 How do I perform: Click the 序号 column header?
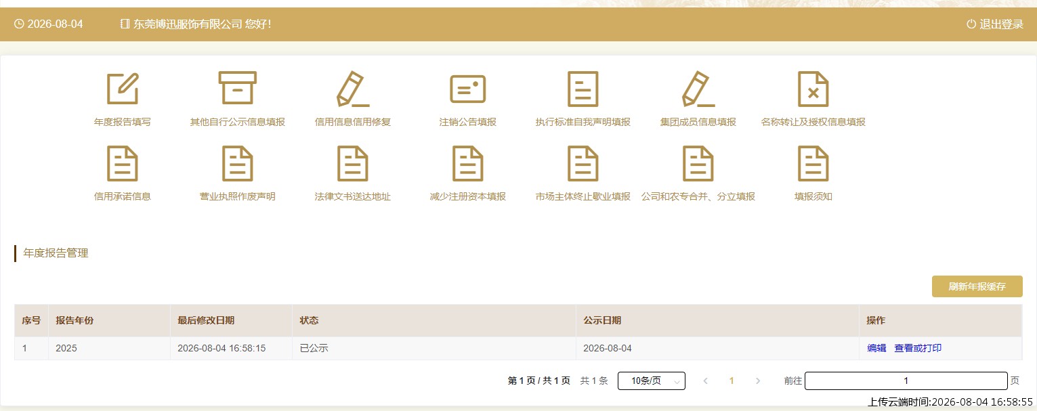31,320
